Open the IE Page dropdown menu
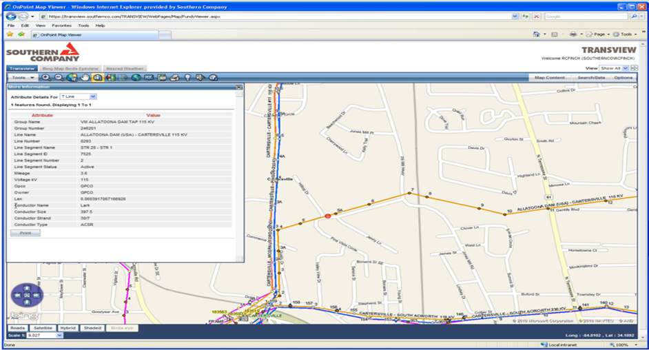The height and width of the screenshot is (350, 649). [x=599, y=34]
